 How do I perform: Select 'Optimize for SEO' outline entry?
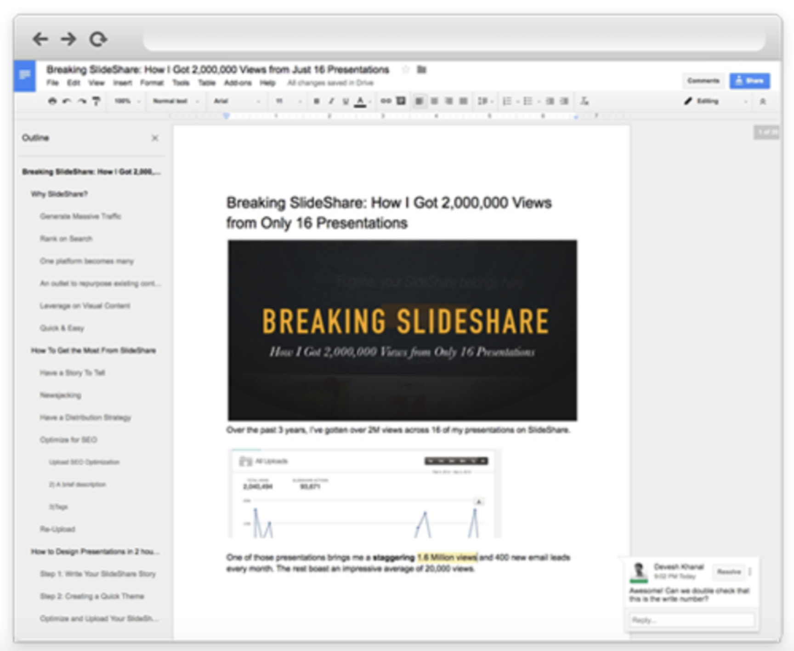tap(68, 440)
